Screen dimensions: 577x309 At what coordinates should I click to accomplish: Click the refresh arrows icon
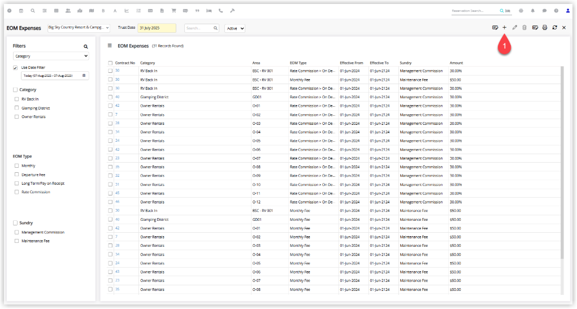tap(554, 28)
